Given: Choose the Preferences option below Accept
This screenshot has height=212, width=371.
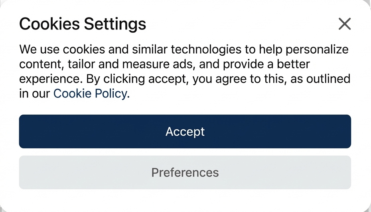Looking at the screenshot, I should (x=185, y=172).
